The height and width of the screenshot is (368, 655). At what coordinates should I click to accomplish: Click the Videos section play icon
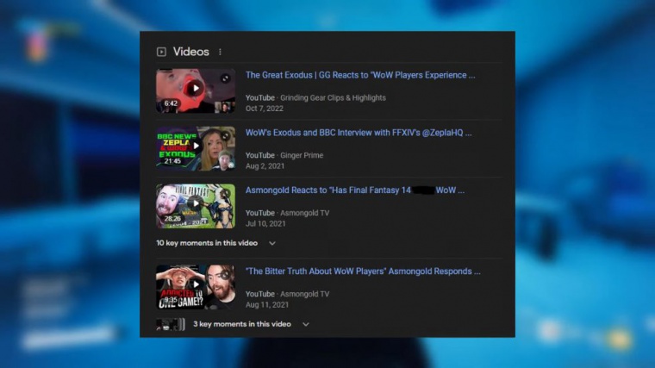[x=161, y=52]
